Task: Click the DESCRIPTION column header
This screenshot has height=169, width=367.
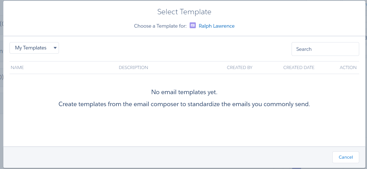Action: coord(133,68)
